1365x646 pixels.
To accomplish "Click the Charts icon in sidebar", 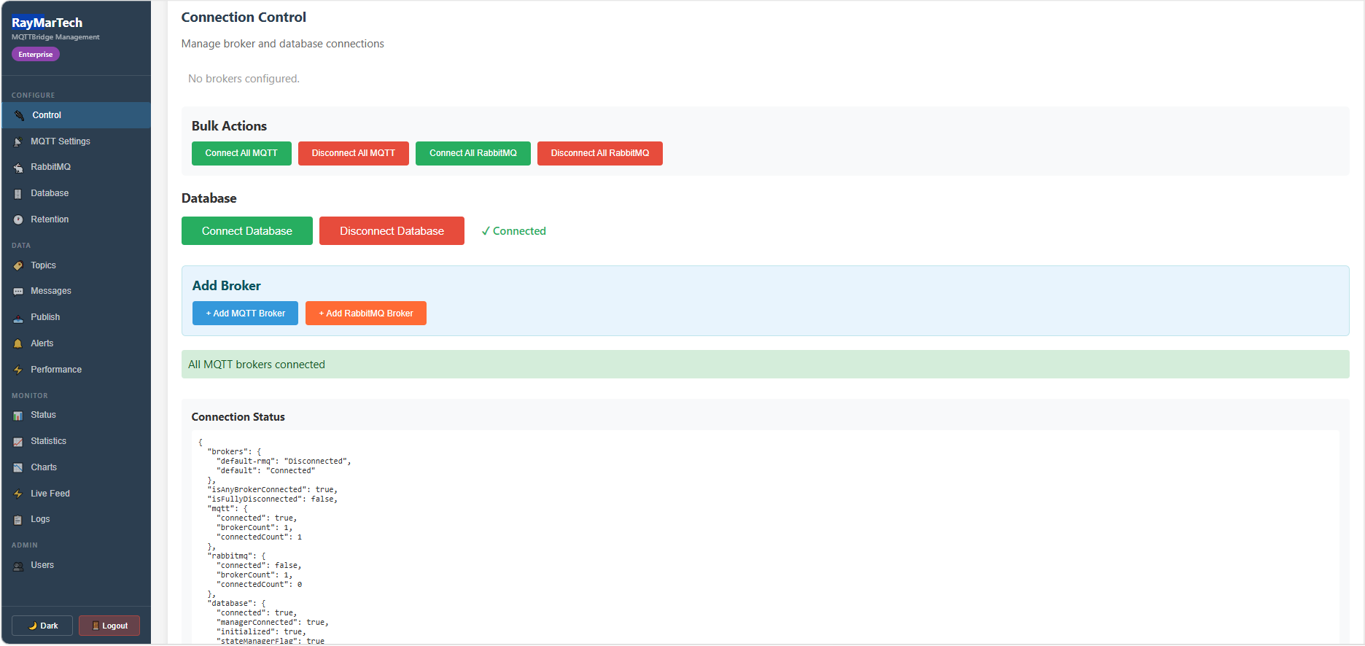I will 18,467.
